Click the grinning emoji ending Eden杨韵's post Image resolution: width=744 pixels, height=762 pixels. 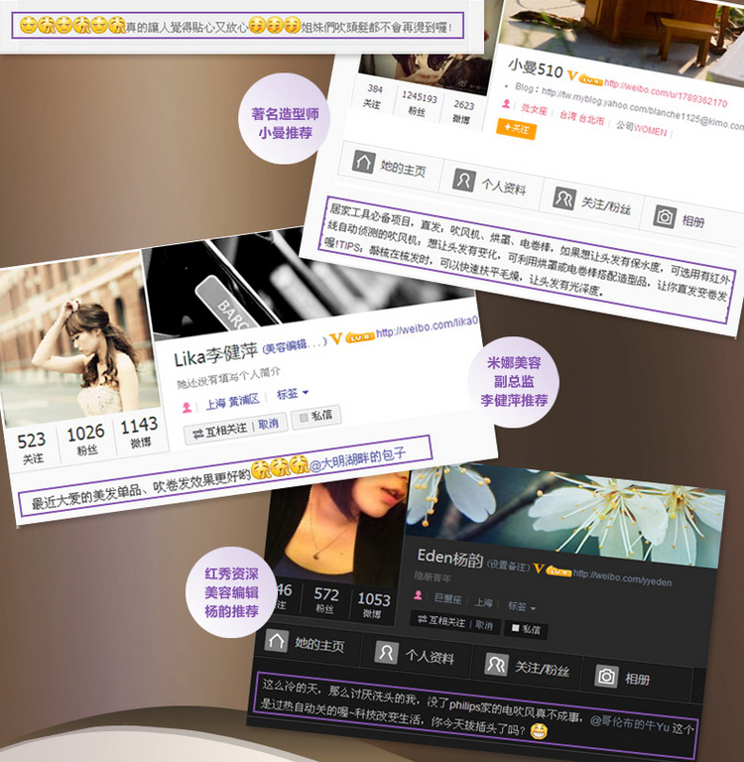(539, 731)
